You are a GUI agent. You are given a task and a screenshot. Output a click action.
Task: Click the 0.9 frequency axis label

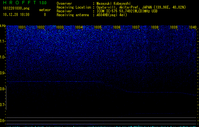3,73
